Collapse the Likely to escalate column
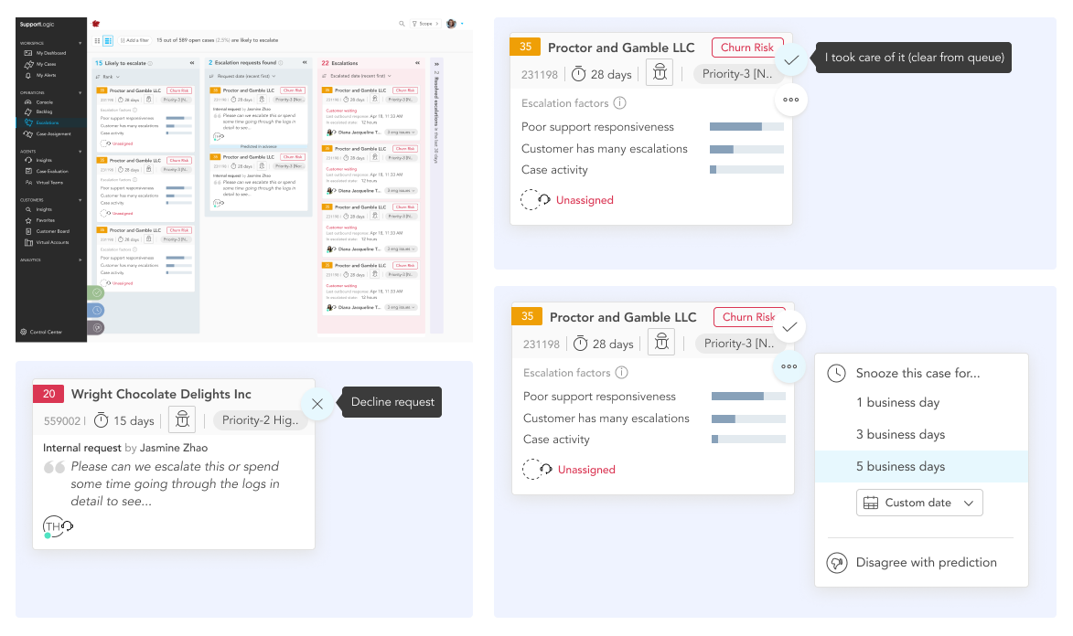This screenshot has height=636, width=1073. click(x=192, y=63)
